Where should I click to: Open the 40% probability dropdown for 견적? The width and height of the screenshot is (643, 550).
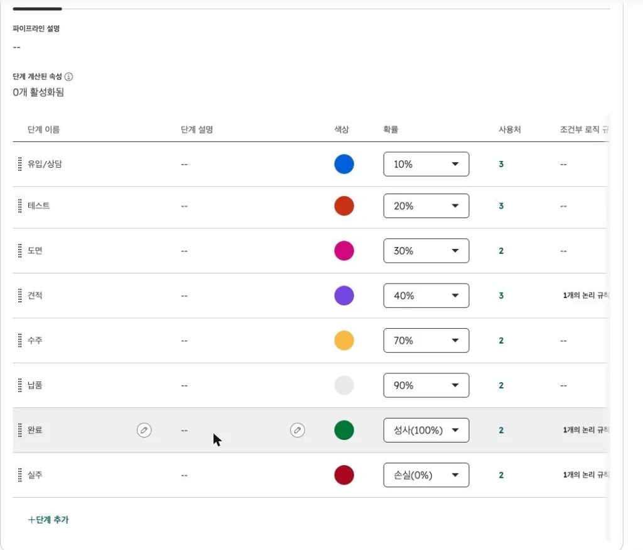426,295
